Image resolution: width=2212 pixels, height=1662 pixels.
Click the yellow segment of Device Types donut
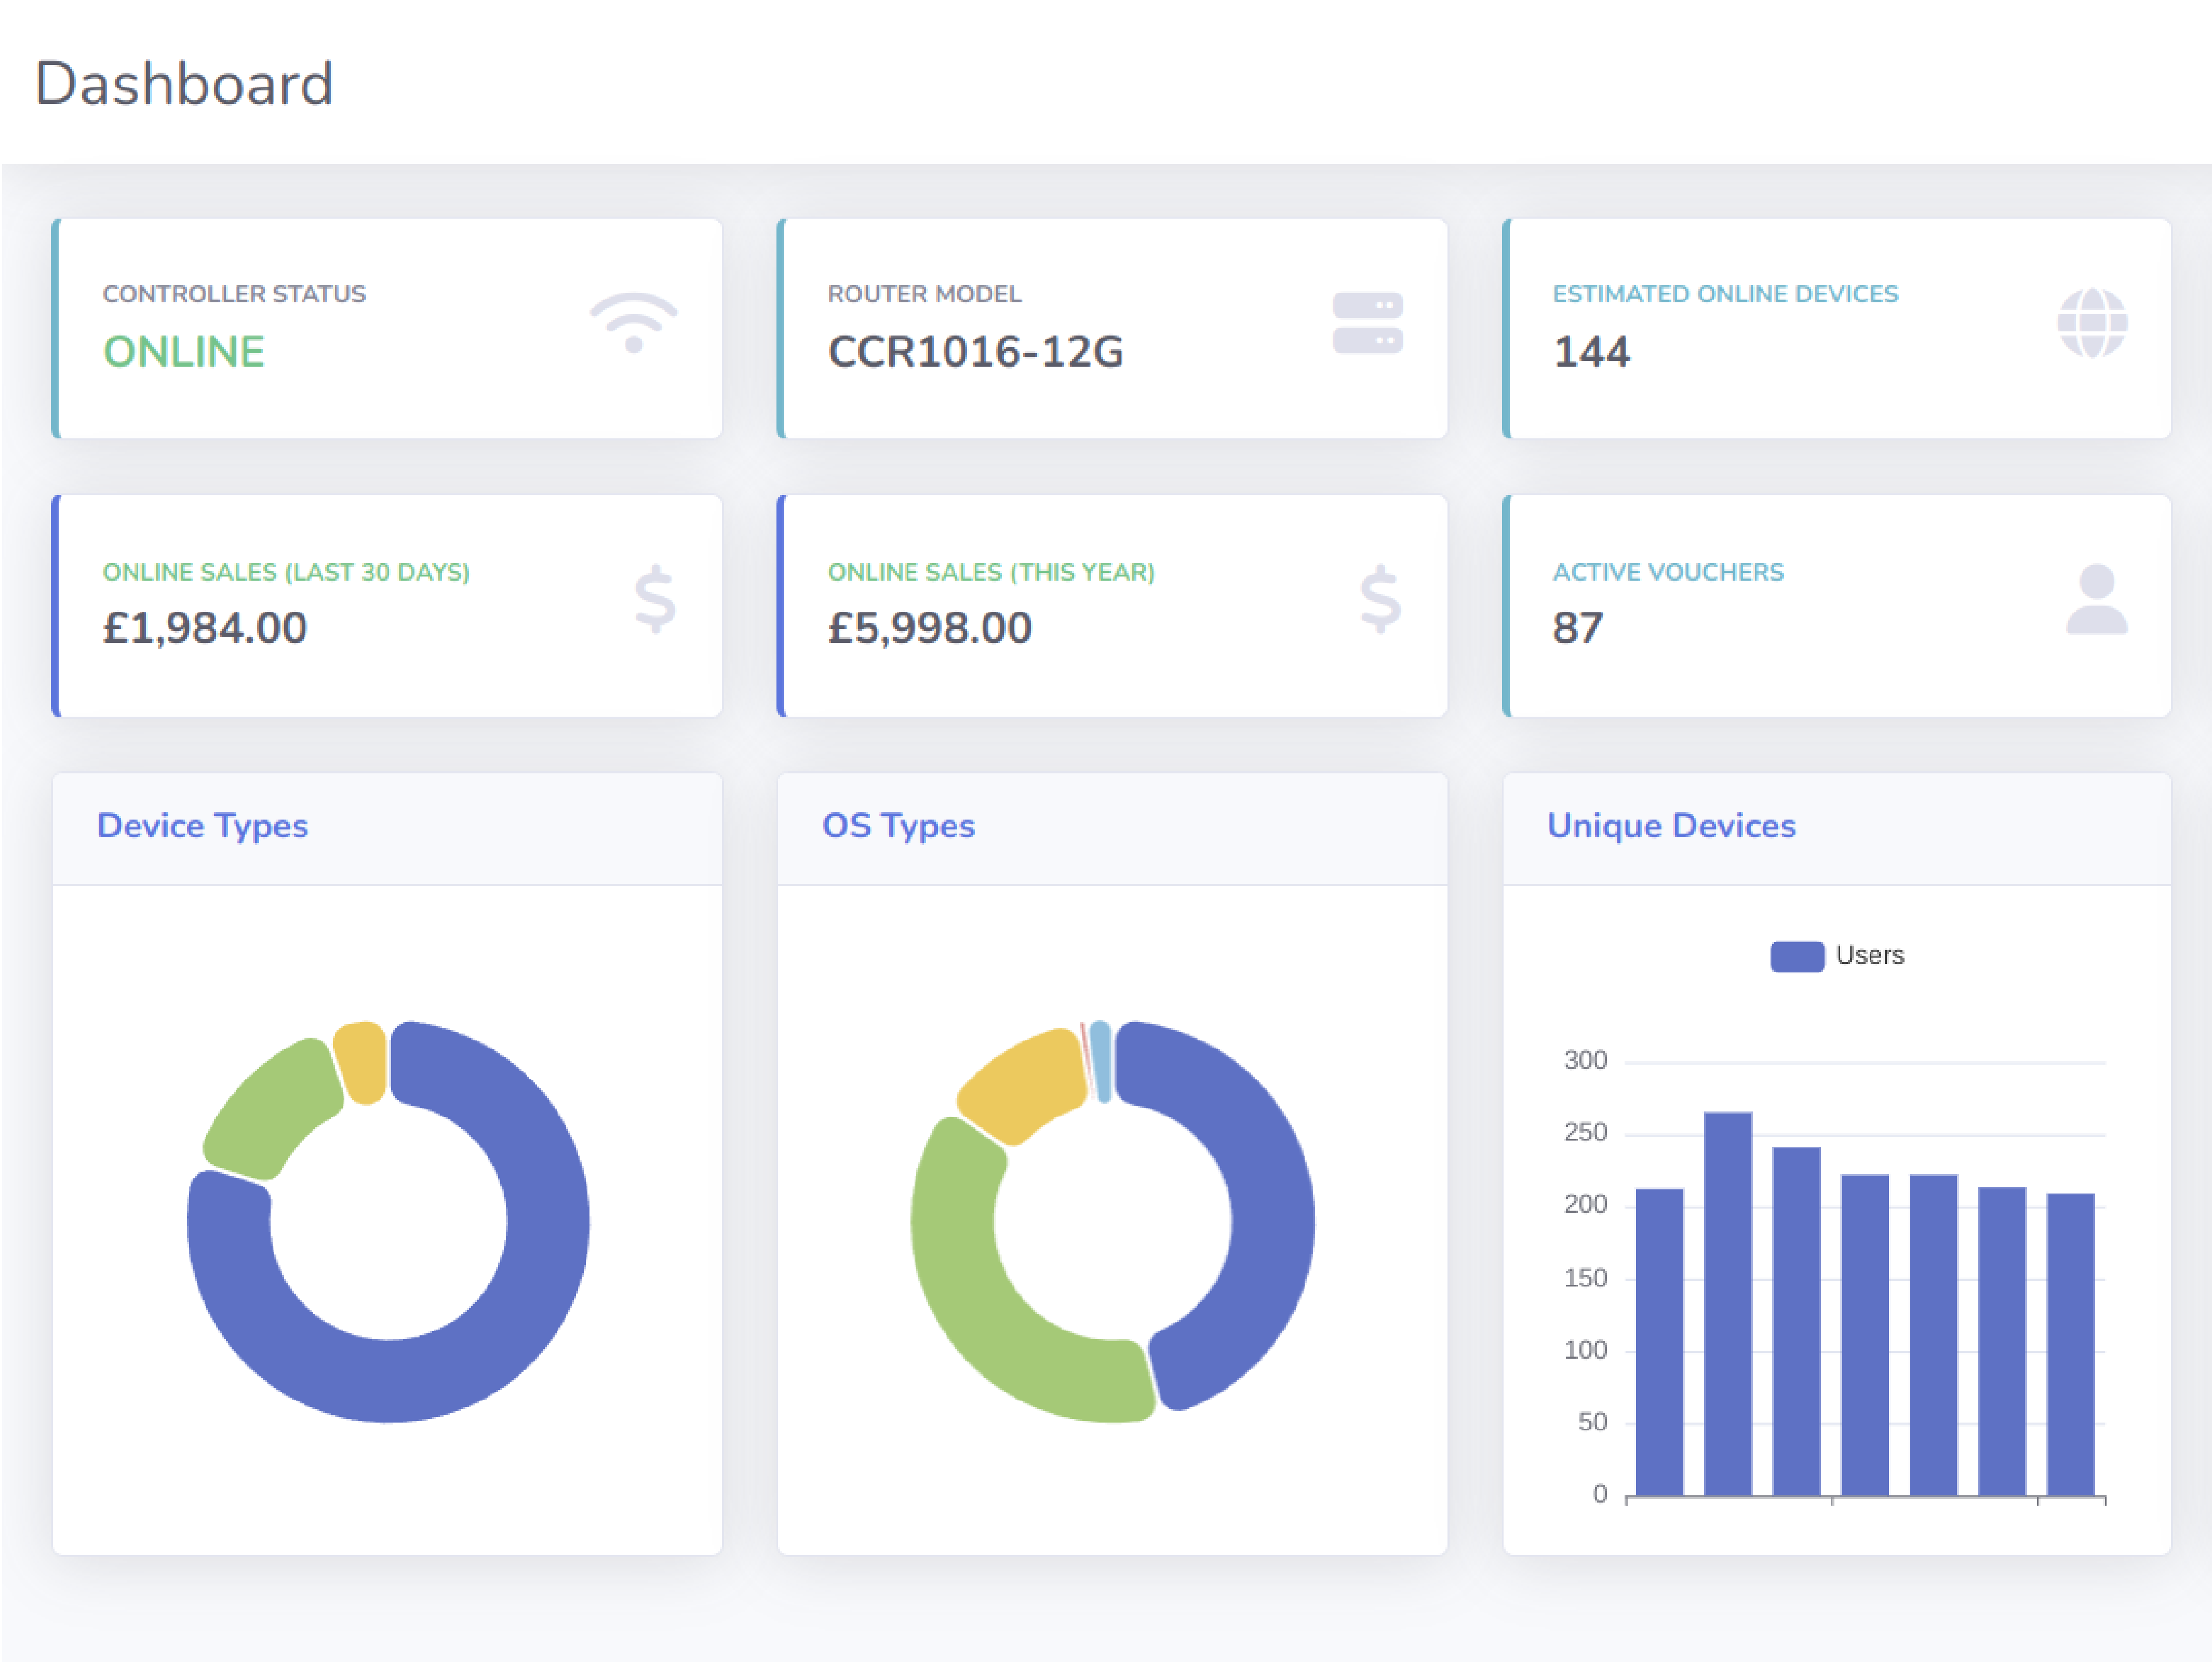click(x=361, y=1062)
